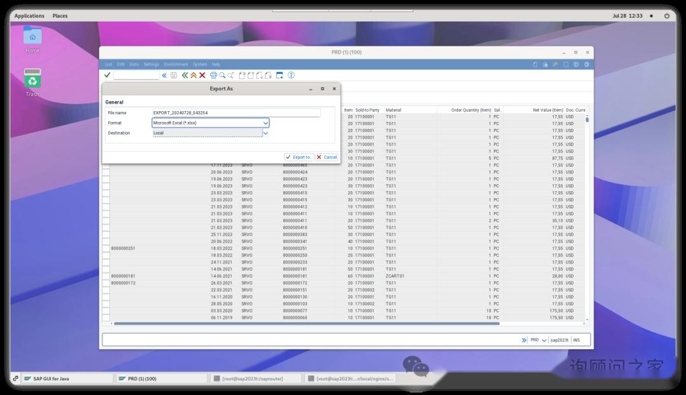Viewport: 686px width, 395px height.
Task: Click Cancel in Export As dialog
Action: pos(327,157)
